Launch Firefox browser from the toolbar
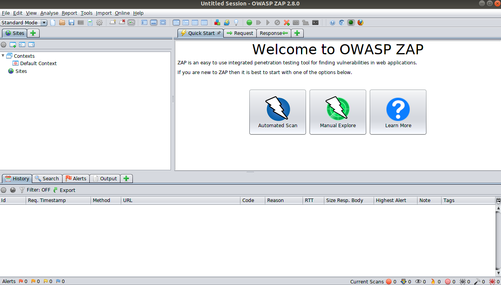The width and height of the screenshot is (501, 285). coord(360,22)
